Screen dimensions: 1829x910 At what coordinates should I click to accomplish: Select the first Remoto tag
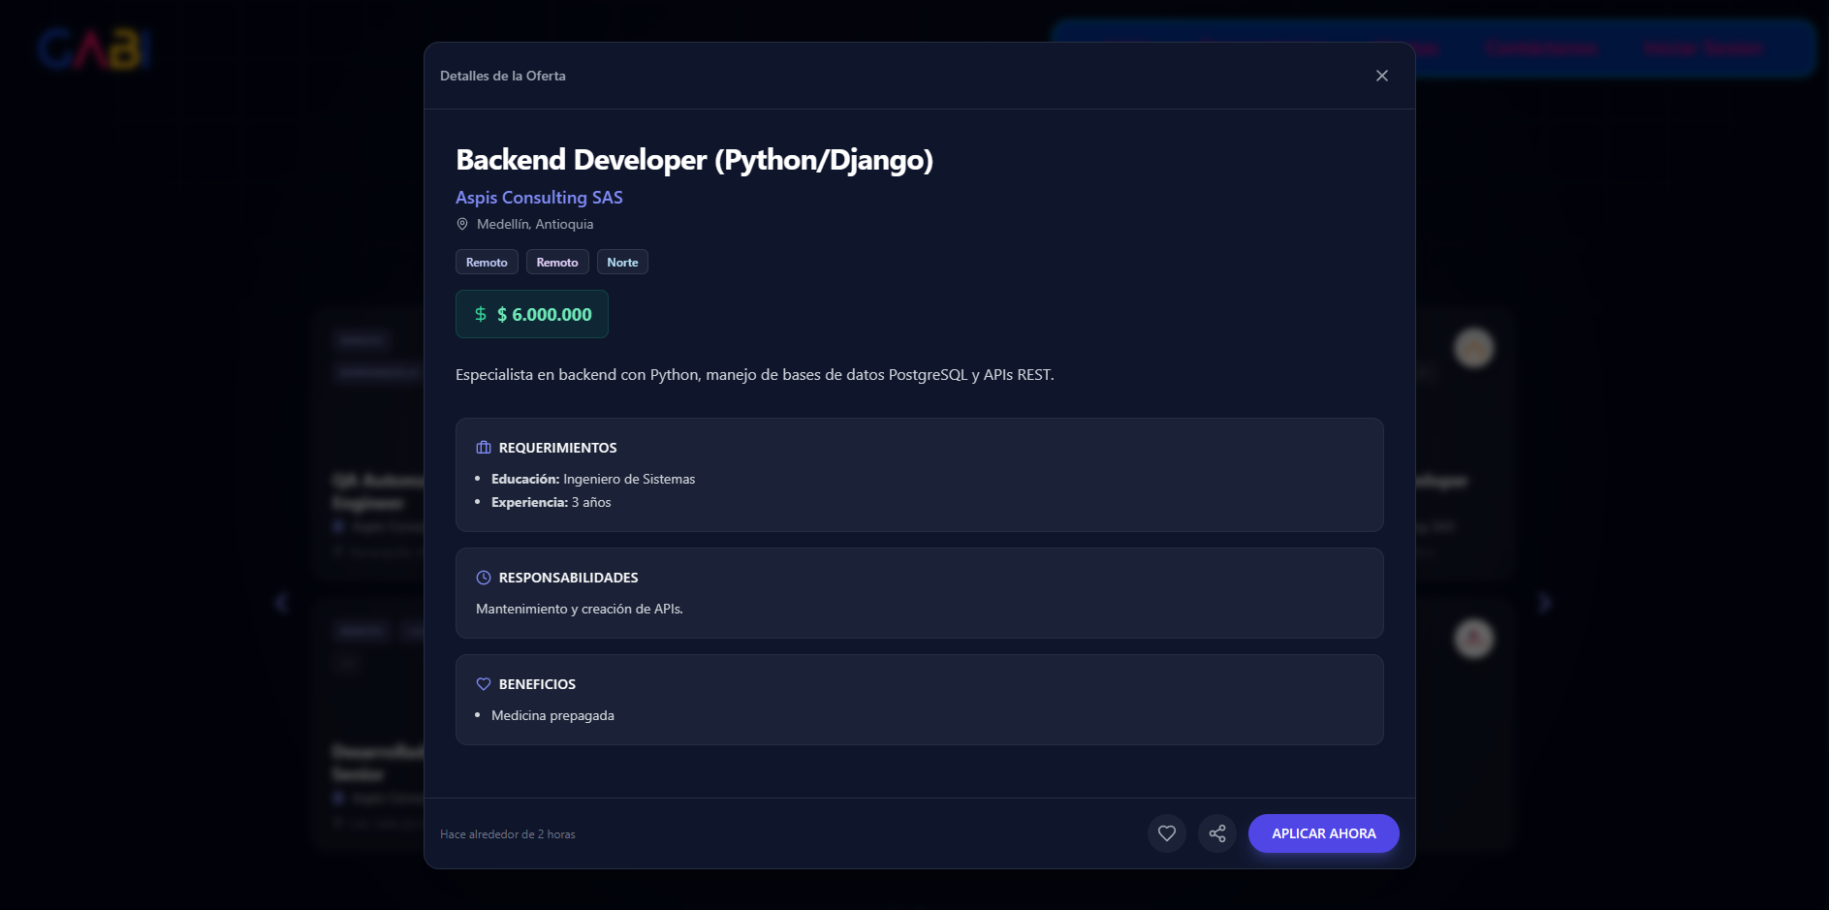tap(487, 263)
